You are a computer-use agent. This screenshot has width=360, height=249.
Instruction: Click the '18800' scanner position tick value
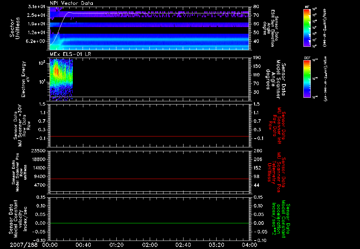[x=38, y=159]
